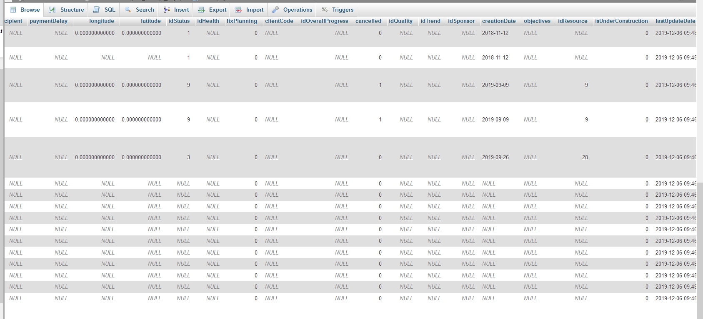Click the Export tab icon
Image resolution: width=703 pixels, height=319 pixels.
pyautogui.click(x=201, y=10)
